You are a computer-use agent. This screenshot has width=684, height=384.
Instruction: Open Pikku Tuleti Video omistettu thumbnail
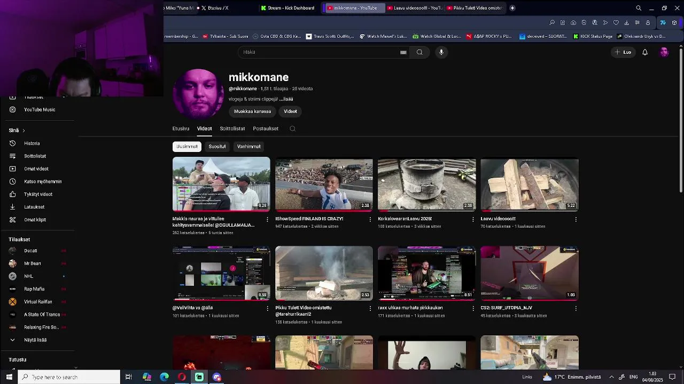tap(324, 273)
